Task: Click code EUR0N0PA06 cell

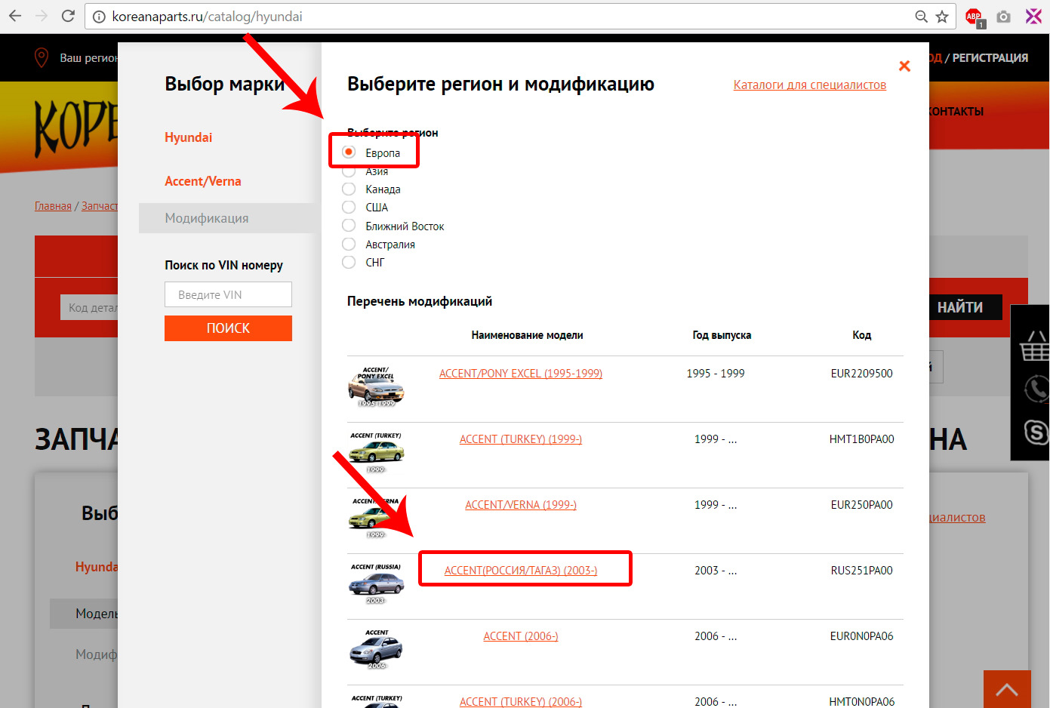Action: 861,636
